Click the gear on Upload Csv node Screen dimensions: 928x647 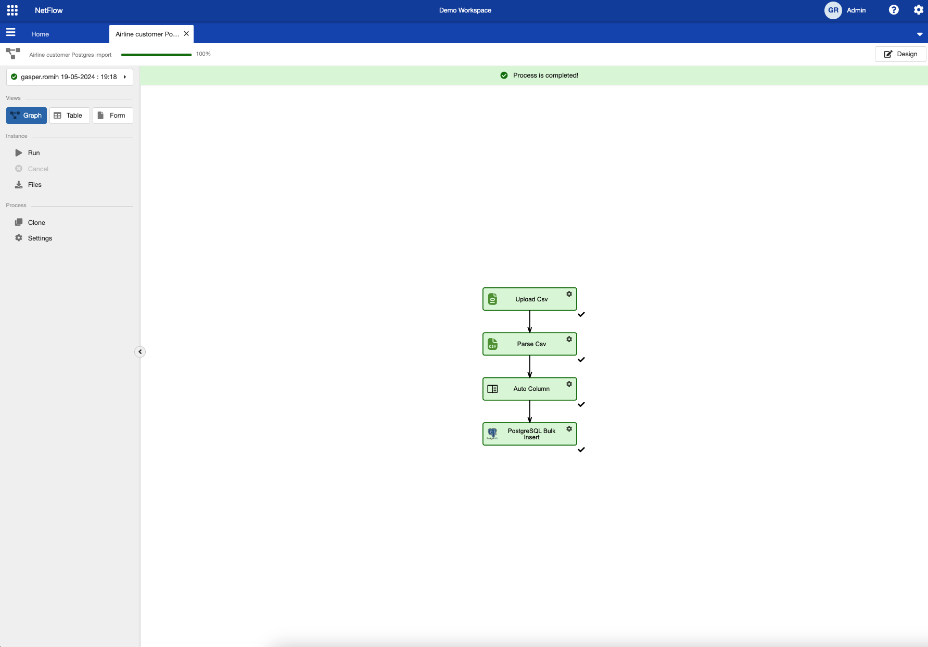tap(569, 294)
